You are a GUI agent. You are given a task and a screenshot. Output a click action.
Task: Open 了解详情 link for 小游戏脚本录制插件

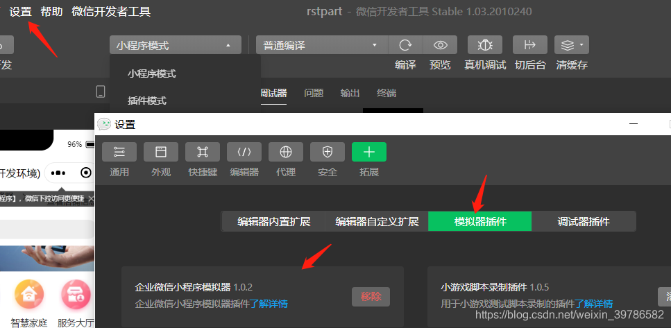[x=593, y=304]
